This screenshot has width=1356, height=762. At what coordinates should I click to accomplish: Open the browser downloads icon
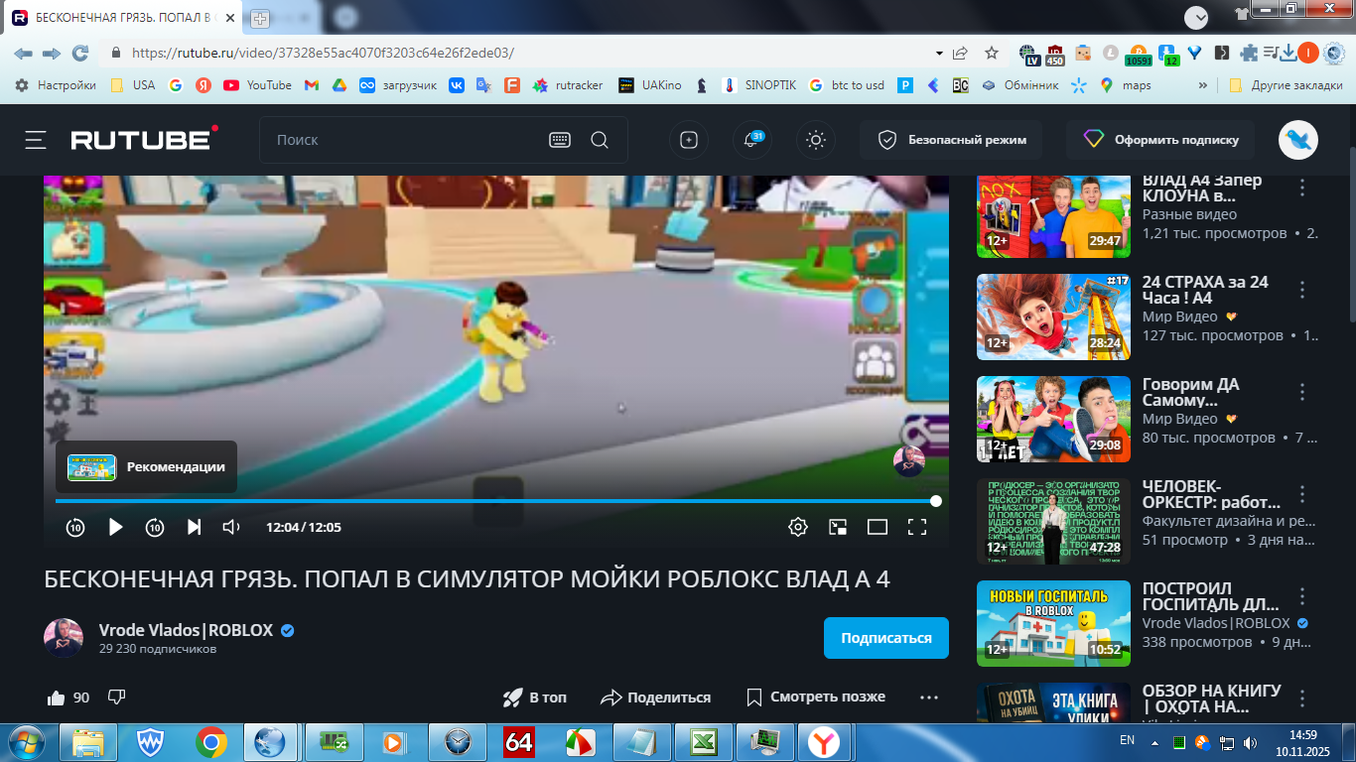point(1288,53)
